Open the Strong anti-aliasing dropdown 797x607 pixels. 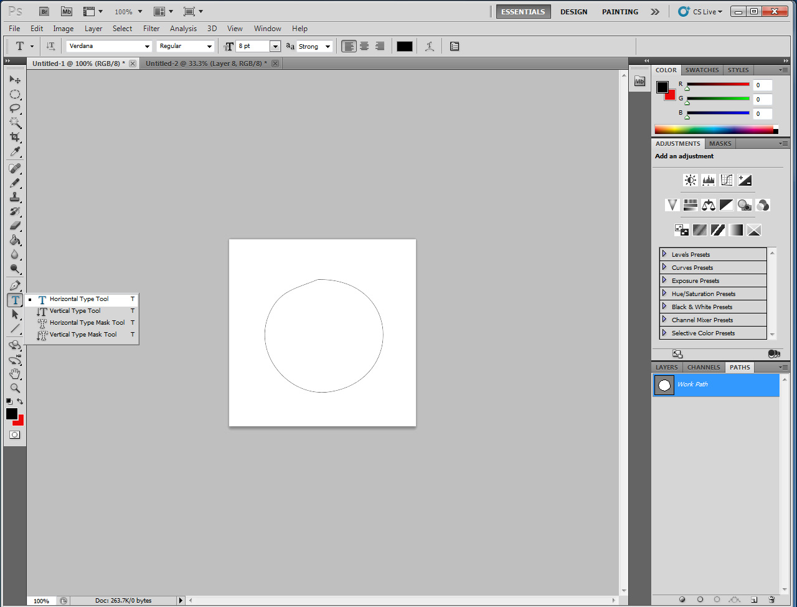328,46
